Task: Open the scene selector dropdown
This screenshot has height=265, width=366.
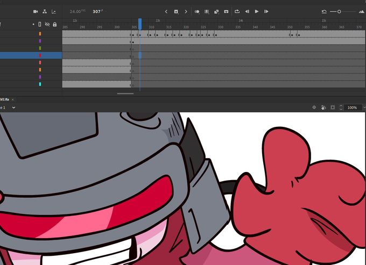Action: coord(13,108)
